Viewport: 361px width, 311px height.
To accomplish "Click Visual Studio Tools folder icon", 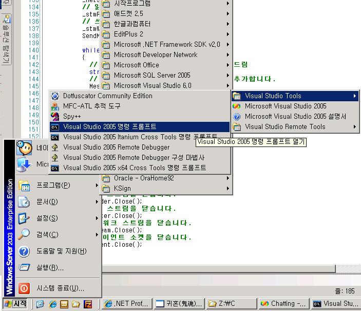I will [236, 96].
